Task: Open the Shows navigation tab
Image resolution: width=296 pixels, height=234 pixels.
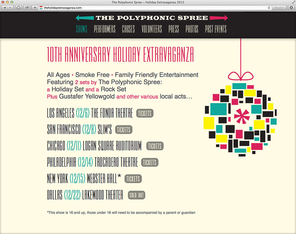Action: 82,29
